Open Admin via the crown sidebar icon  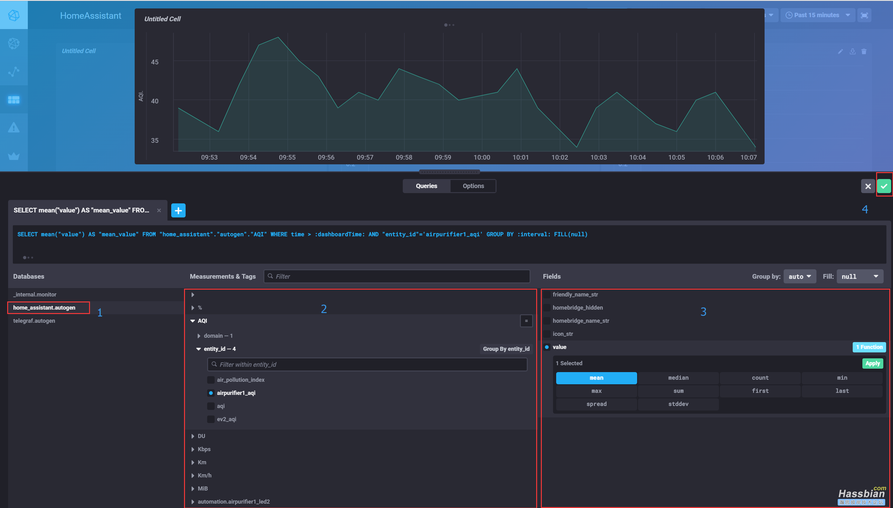point(14,156)
